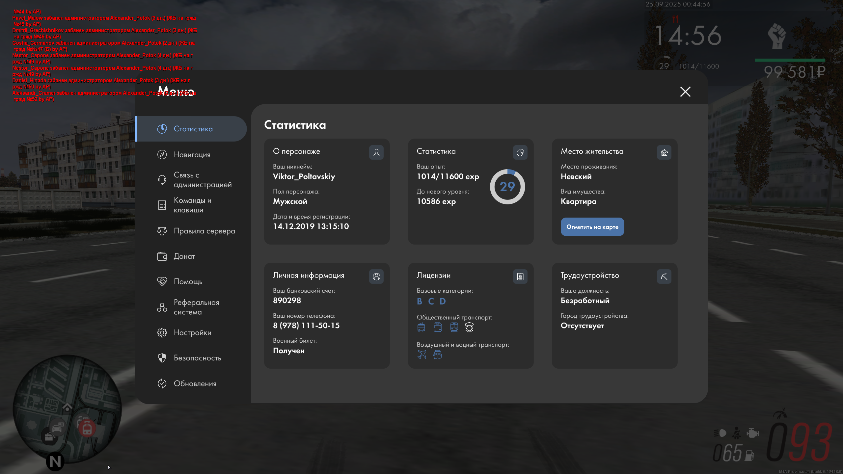Open the Навигация menu section
The height and width of the screenshot is (474, 843).
(x=192, y=154)
